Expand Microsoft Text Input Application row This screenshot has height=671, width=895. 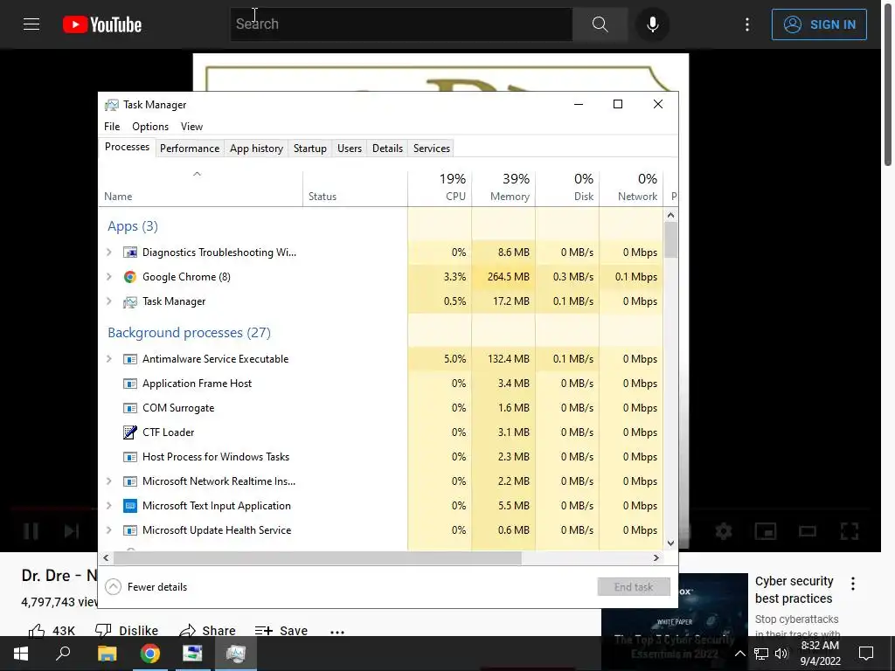(x=109, y=506)
